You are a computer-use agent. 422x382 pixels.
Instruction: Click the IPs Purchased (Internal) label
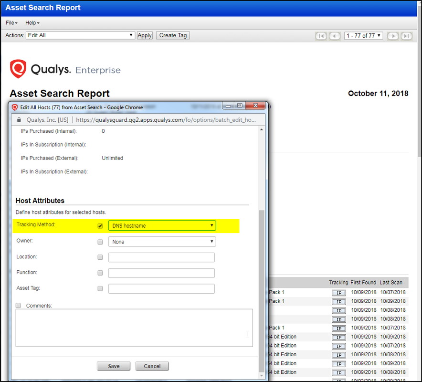pyautogui.click(x=48, y=131)
